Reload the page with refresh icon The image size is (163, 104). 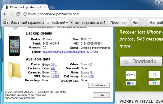(18, 14)
